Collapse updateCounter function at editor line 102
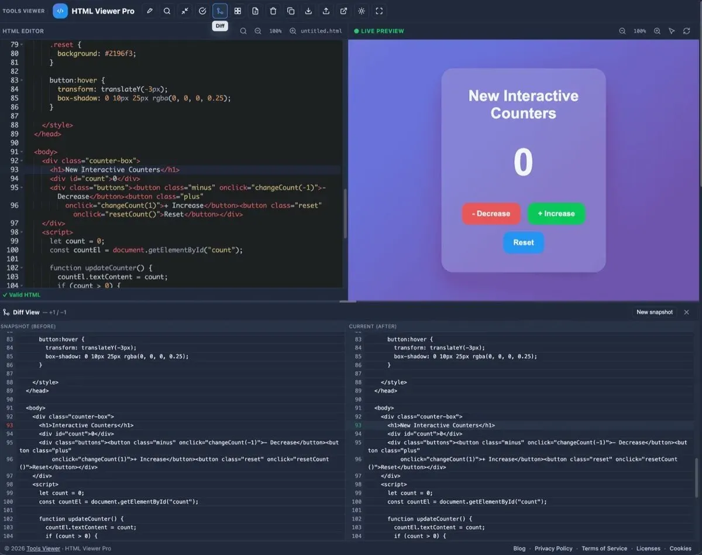Image resolution: width=702 pixels, height=555 pixels. click(x=22, y=268)
